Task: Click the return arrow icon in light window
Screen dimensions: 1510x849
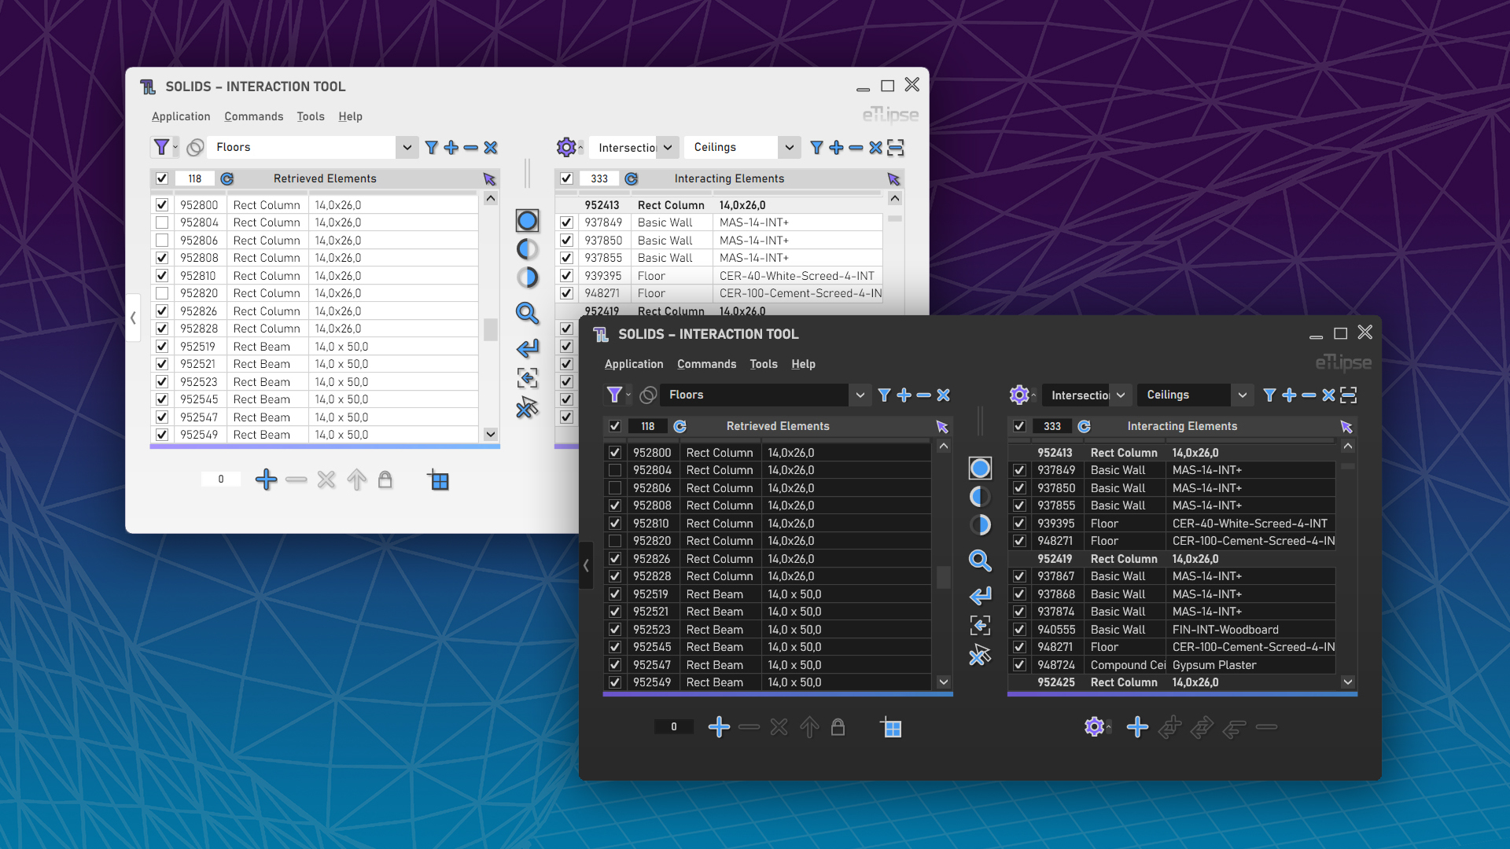Action: click(527, 347)
